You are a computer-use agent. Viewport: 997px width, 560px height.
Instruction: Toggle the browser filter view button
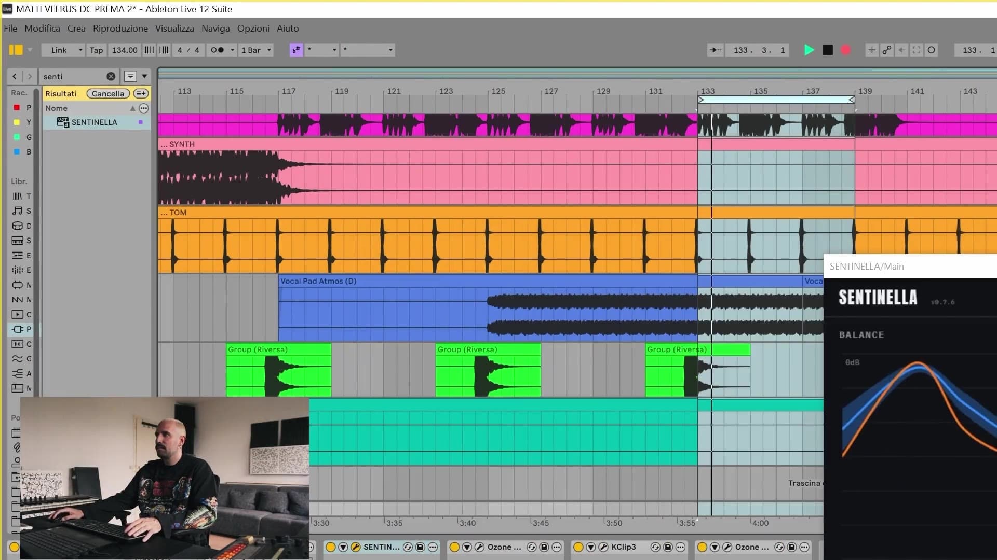click(130, 76)
